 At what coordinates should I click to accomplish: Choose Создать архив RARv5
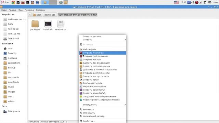(103, 93)
